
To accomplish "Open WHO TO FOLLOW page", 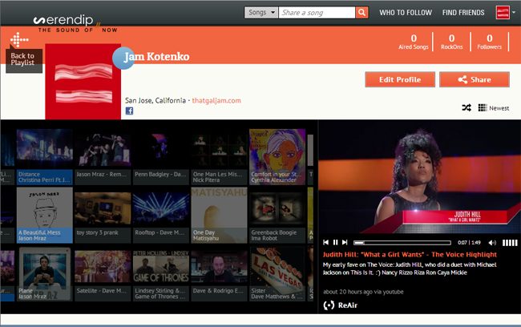I will (406, 13).
